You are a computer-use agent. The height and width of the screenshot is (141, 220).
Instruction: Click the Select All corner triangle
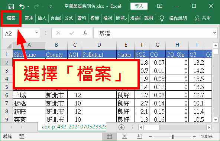pyautogui.click(x=9, y=46)
